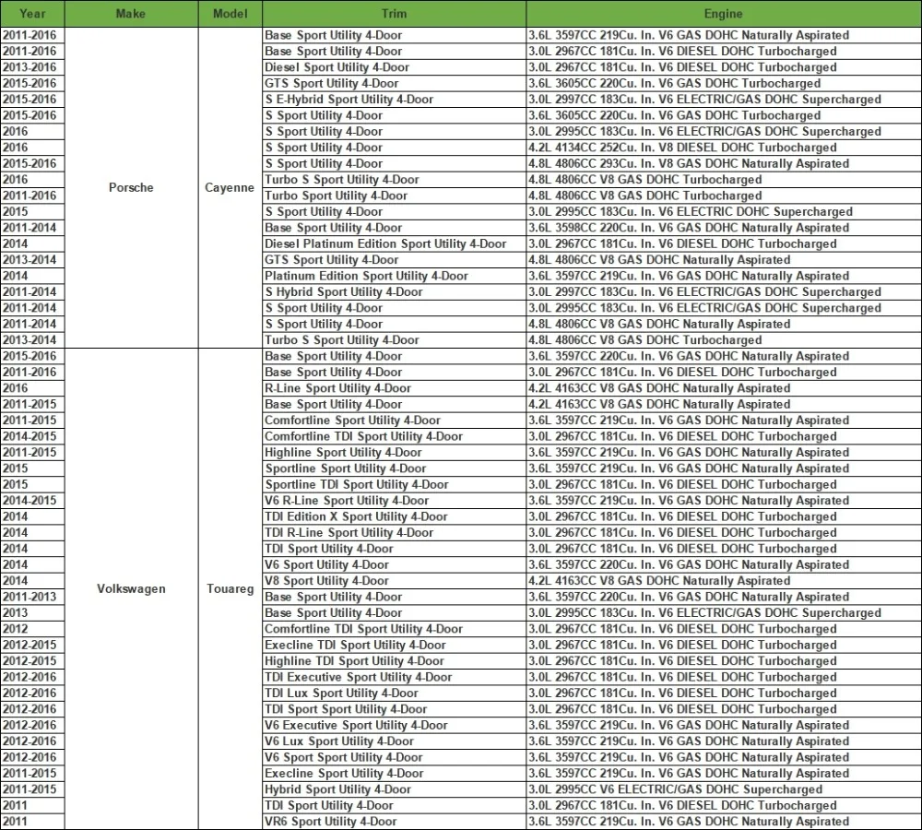Click the Model column header
The width and height of the screenshot is (922, 830).
[x=230, y=14]
